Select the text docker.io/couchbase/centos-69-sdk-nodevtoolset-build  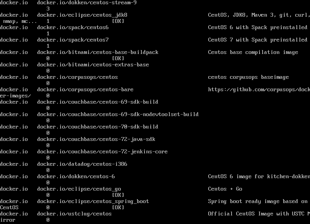pos(118,115)
